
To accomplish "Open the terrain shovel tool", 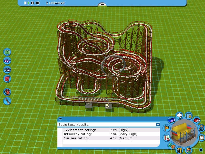I will (7, 101).
